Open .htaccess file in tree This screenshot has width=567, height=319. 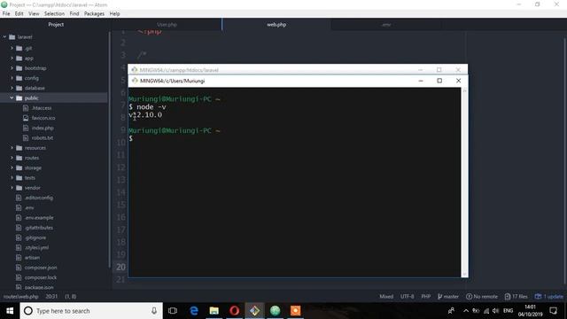[42, 108]
